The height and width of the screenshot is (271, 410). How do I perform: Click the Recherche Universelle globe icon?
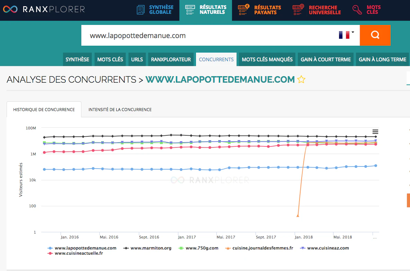pos(298,9)
